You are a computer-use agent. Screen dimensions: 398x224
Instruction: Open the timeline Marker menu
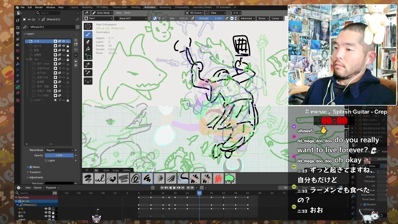point(38,188)
